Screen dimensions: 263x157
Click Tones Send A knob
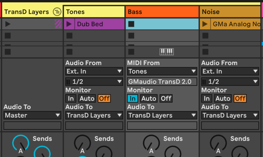82,143
